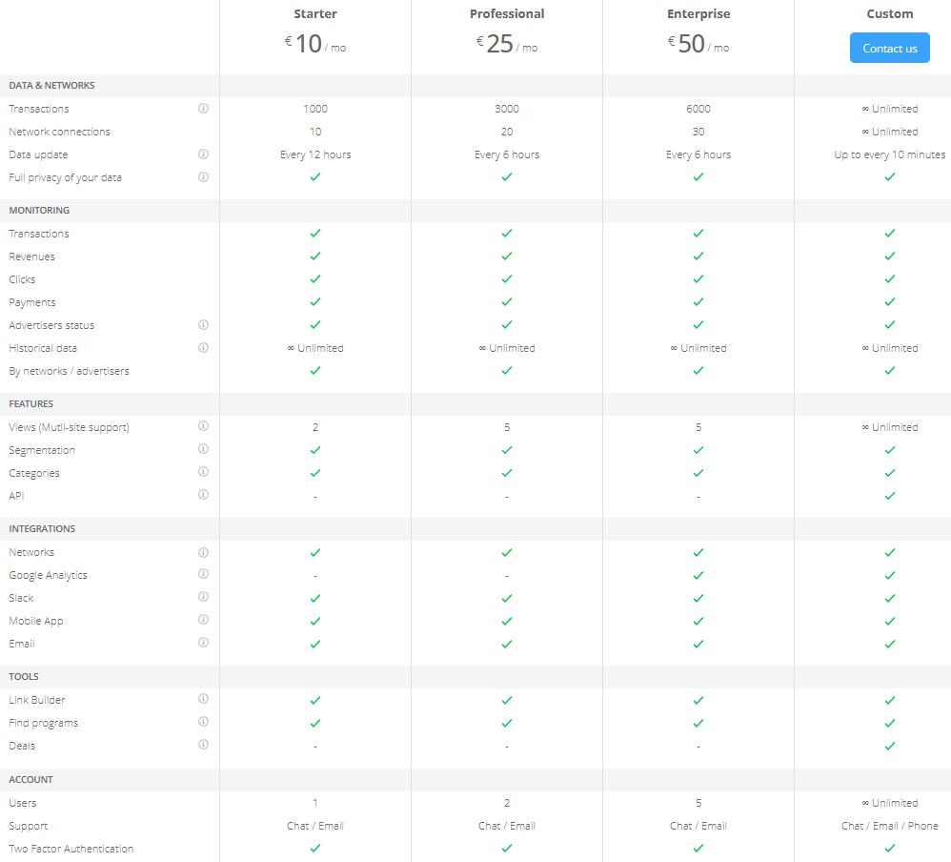Click the 3000 transactions value

[507, 109]
